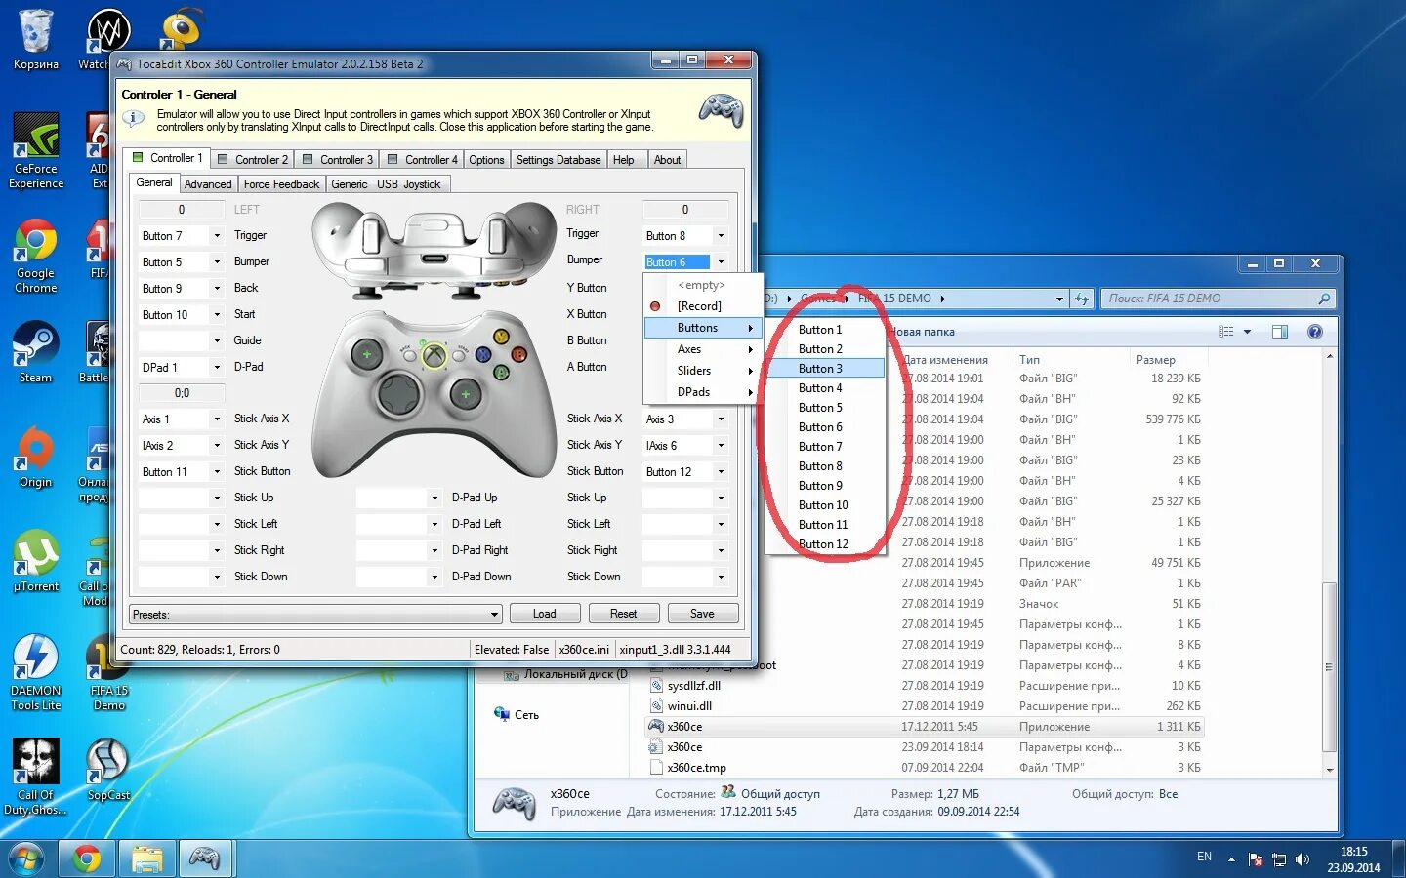Select the sysdllzf.dll file

(x=694, y=686)
